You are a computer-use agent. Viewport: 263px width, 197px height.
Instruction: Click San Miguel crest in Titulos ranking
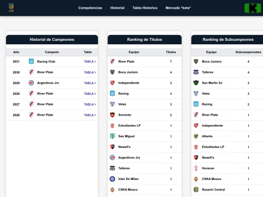pyautogui.click(x=113, y=136)
